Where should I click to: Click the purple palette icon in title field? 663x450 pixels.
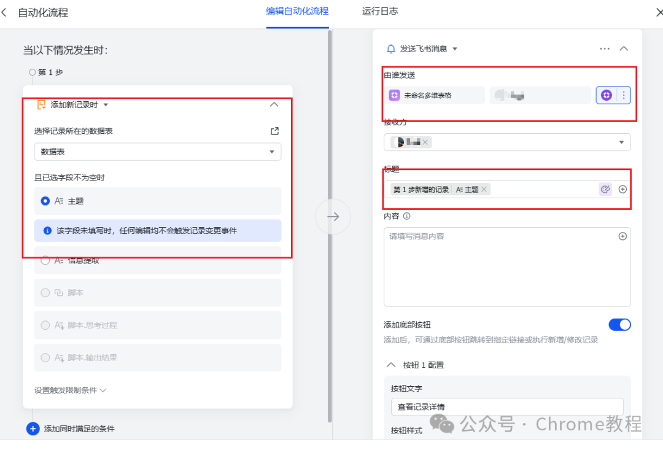(x=605, y=189)
